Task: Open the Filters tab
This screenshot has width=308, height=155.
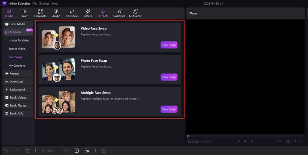Action: pos(88,13)
